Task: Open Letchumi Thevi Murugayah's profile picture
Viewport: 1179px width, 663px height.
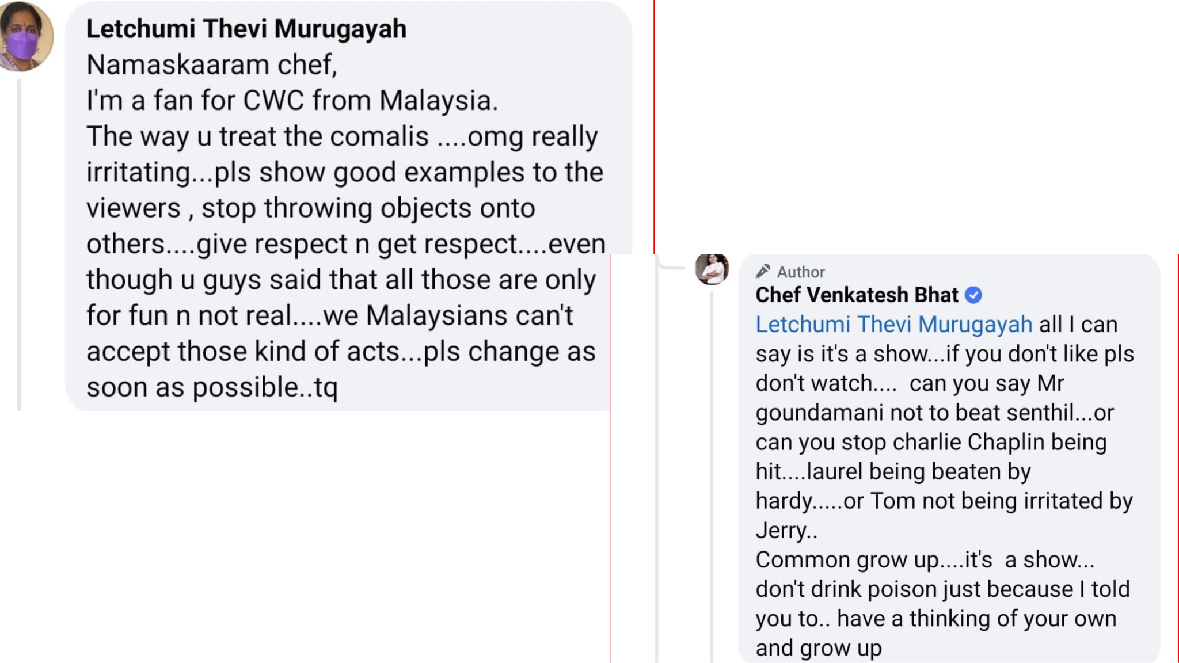Action: [25, 36]
